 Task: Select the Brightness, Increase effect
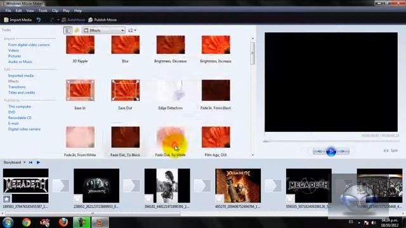pyautogui.click(x=216, y=45)
